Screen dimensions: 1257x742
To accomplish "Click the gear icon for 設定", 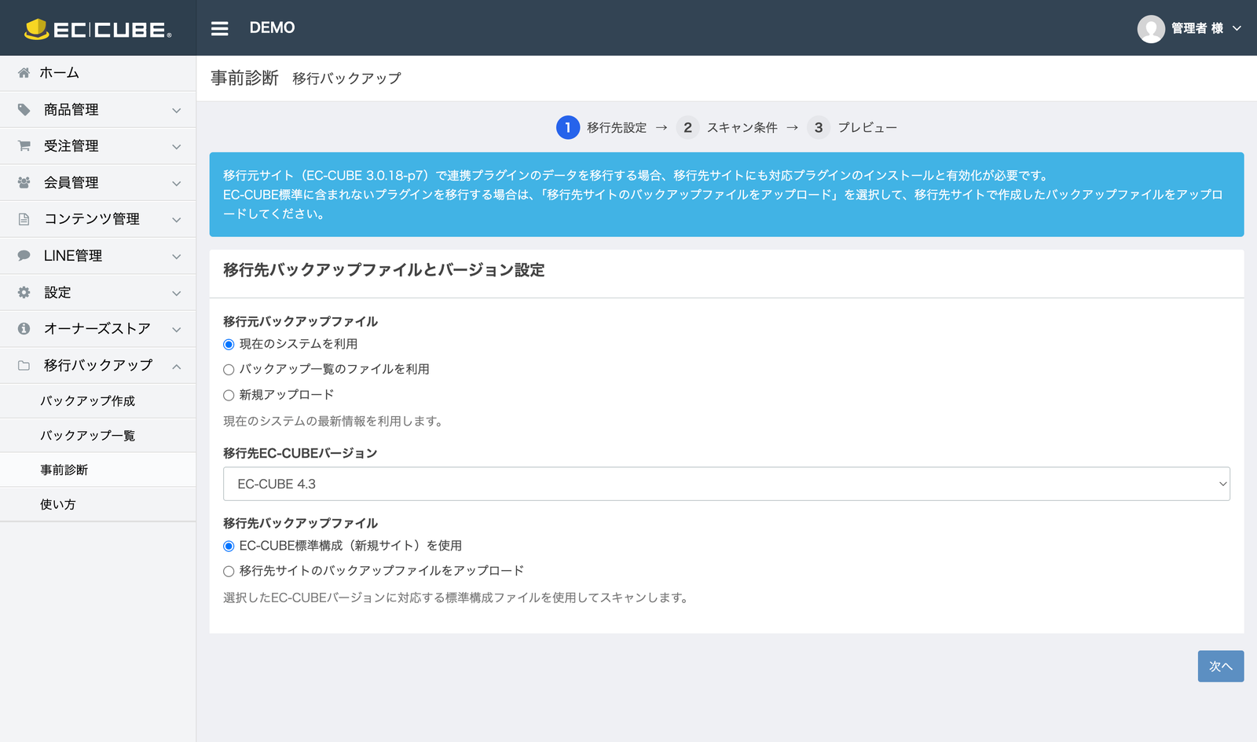I will pos(24,292).
